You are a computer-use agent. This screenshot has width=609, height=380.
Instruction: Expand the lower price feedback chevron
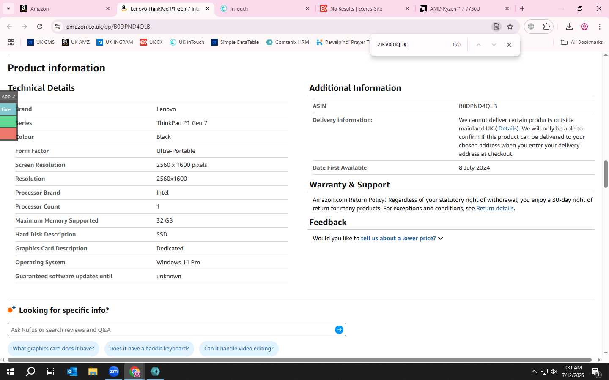point(441,239)
